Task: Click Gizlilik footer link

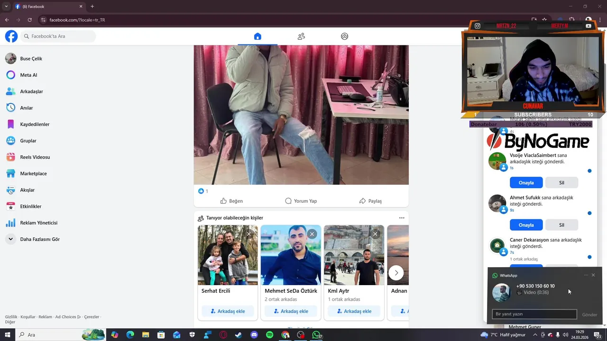Action: point(11,317)
